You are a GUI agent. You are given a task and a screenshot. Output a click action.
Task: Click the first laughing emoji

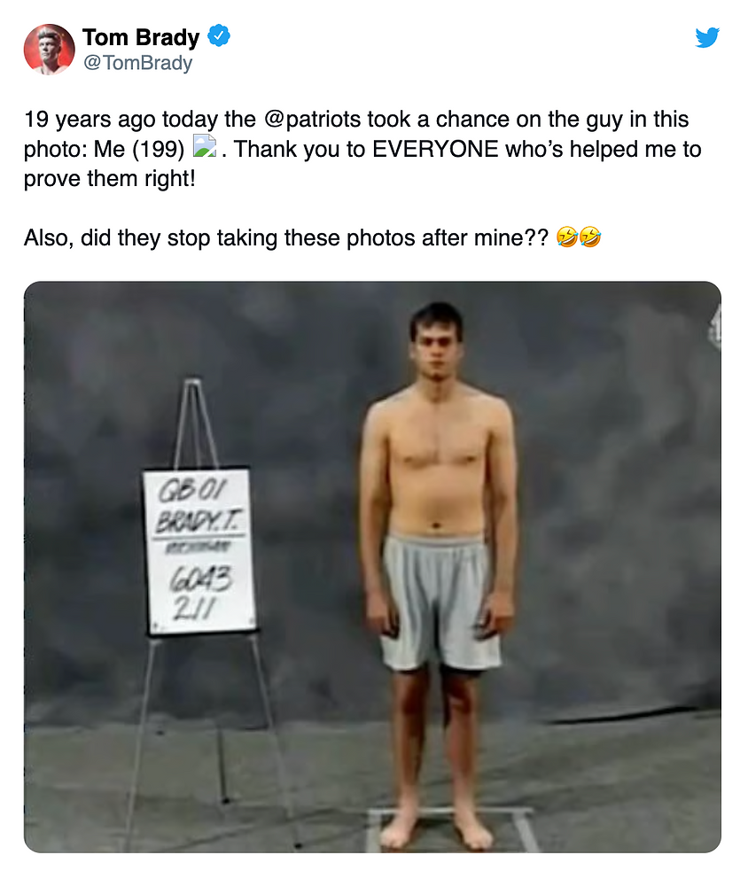pos(567,237)
